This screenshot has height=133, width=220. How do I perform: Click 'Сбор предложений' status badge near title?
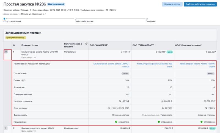(56, 4)
